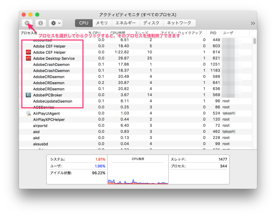Switch to the エネルギー tab
276x216 pixels.
coord(126,23)
